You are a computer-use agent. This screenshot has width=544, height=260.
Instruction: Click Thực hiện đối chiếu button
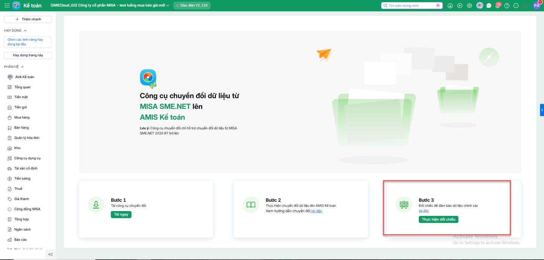[439, 220]
